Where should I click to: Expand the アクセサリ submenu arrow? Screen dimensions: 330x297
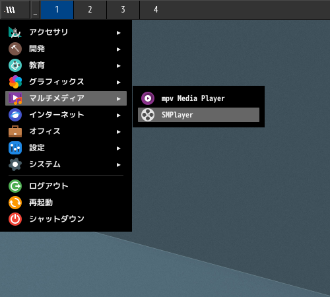pyautogui.click(x=119, y=33)
